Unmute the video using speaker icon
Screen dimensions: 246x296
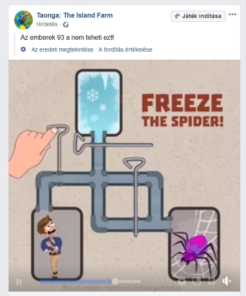[x=227, y=281]
